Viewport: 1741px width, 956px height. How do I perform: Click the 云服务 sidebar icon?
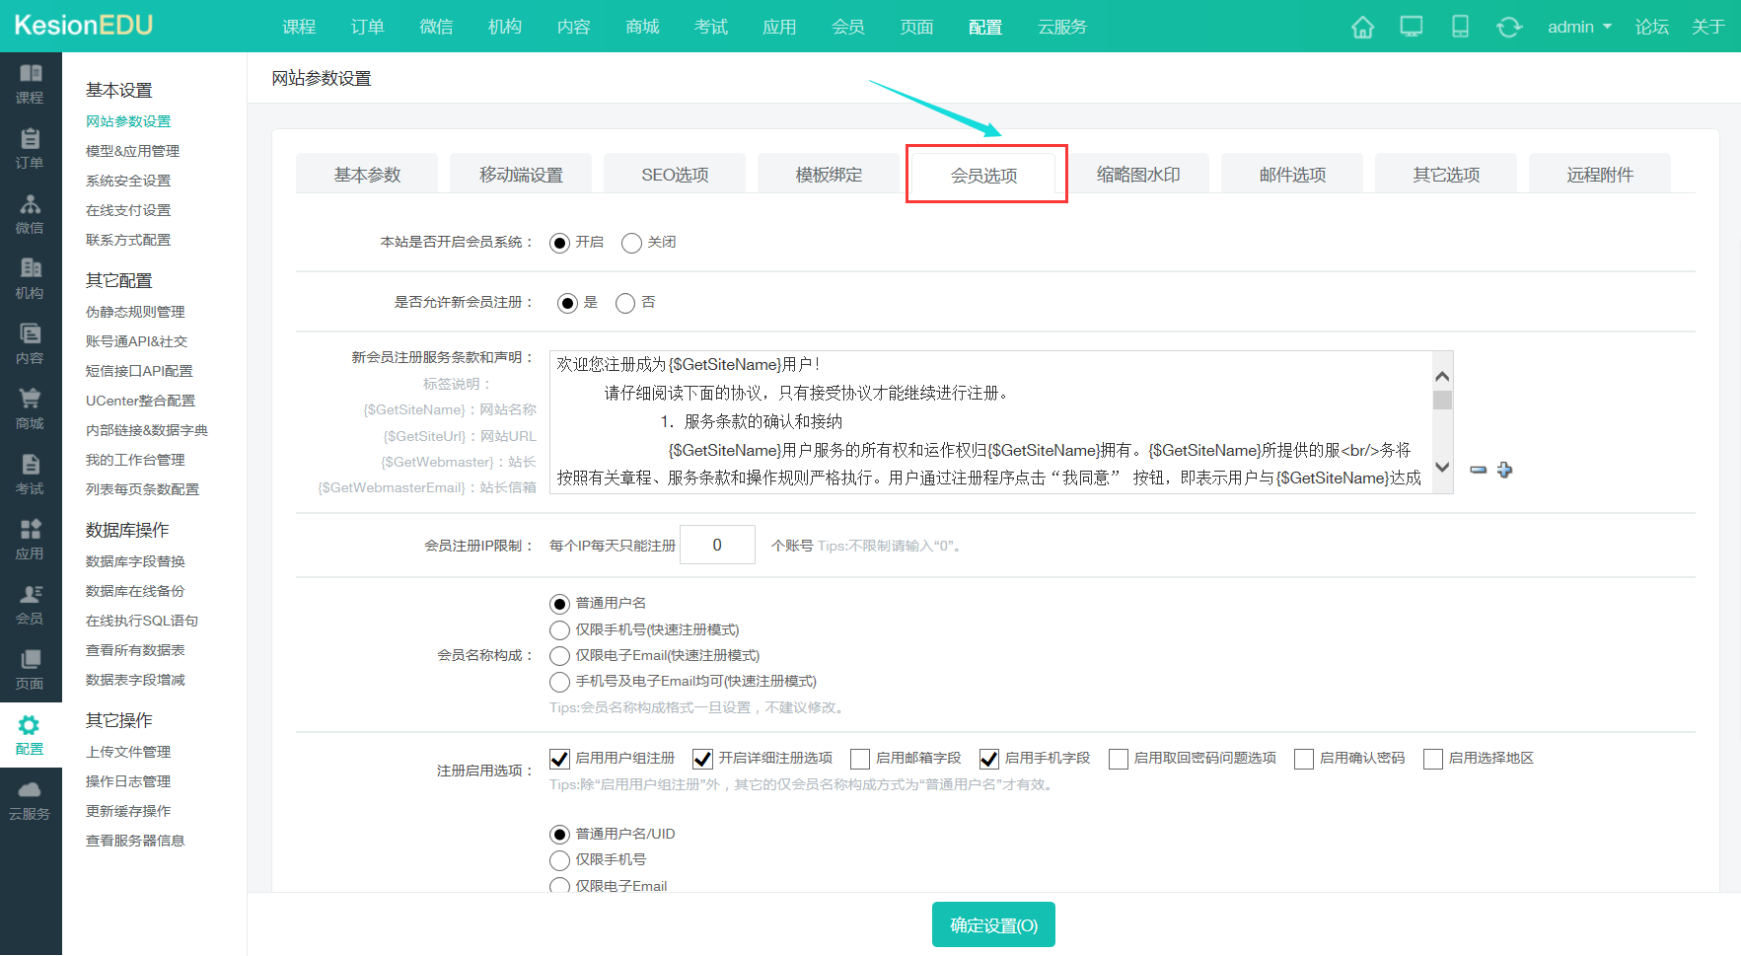31,799
